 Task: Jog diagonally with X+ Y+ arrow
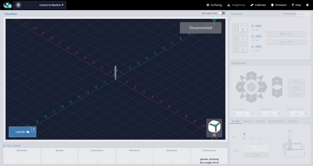pos(260,78)
